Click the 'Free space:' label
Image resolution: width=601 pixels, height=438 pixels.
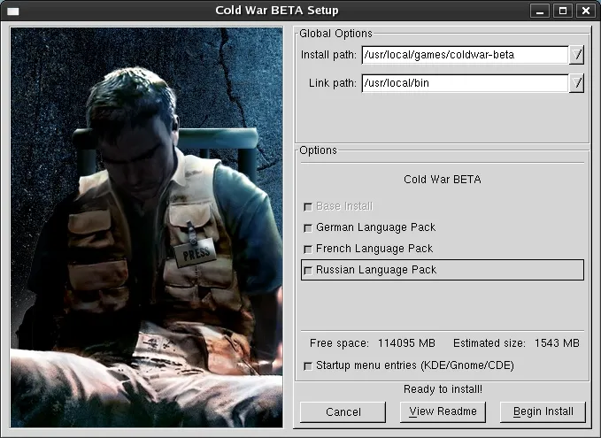[339, 343]
